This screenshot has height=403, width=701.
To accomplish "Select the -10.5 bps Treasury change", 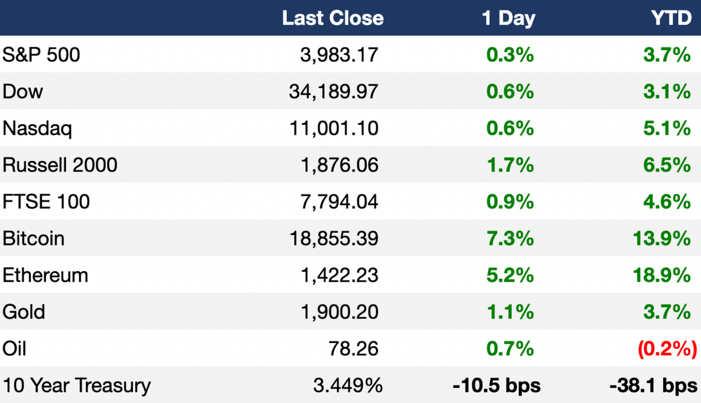I will [496, 386].
